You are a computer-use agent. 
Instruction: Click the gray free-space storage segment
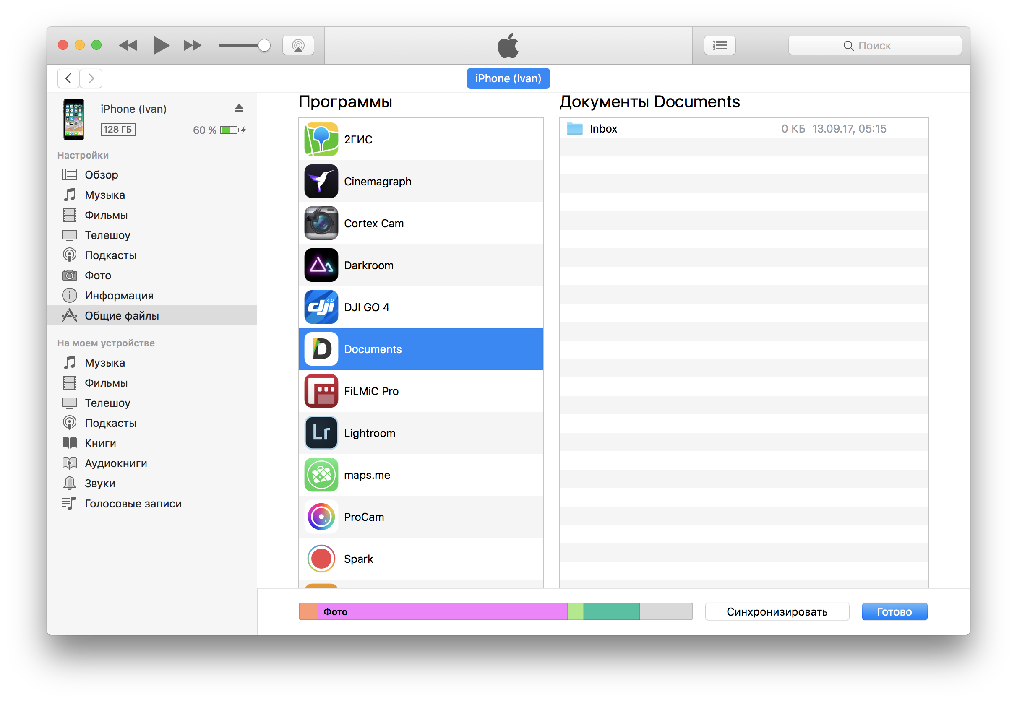pos(666,612)
